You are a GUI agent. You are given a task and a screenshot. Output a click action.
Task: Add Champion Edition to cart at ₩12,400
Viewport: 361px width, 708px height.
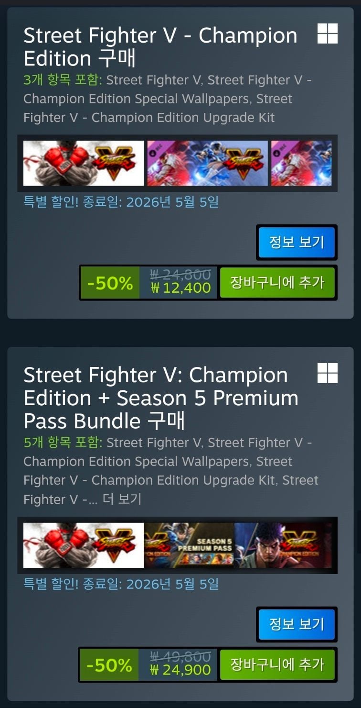pos(277,283)
